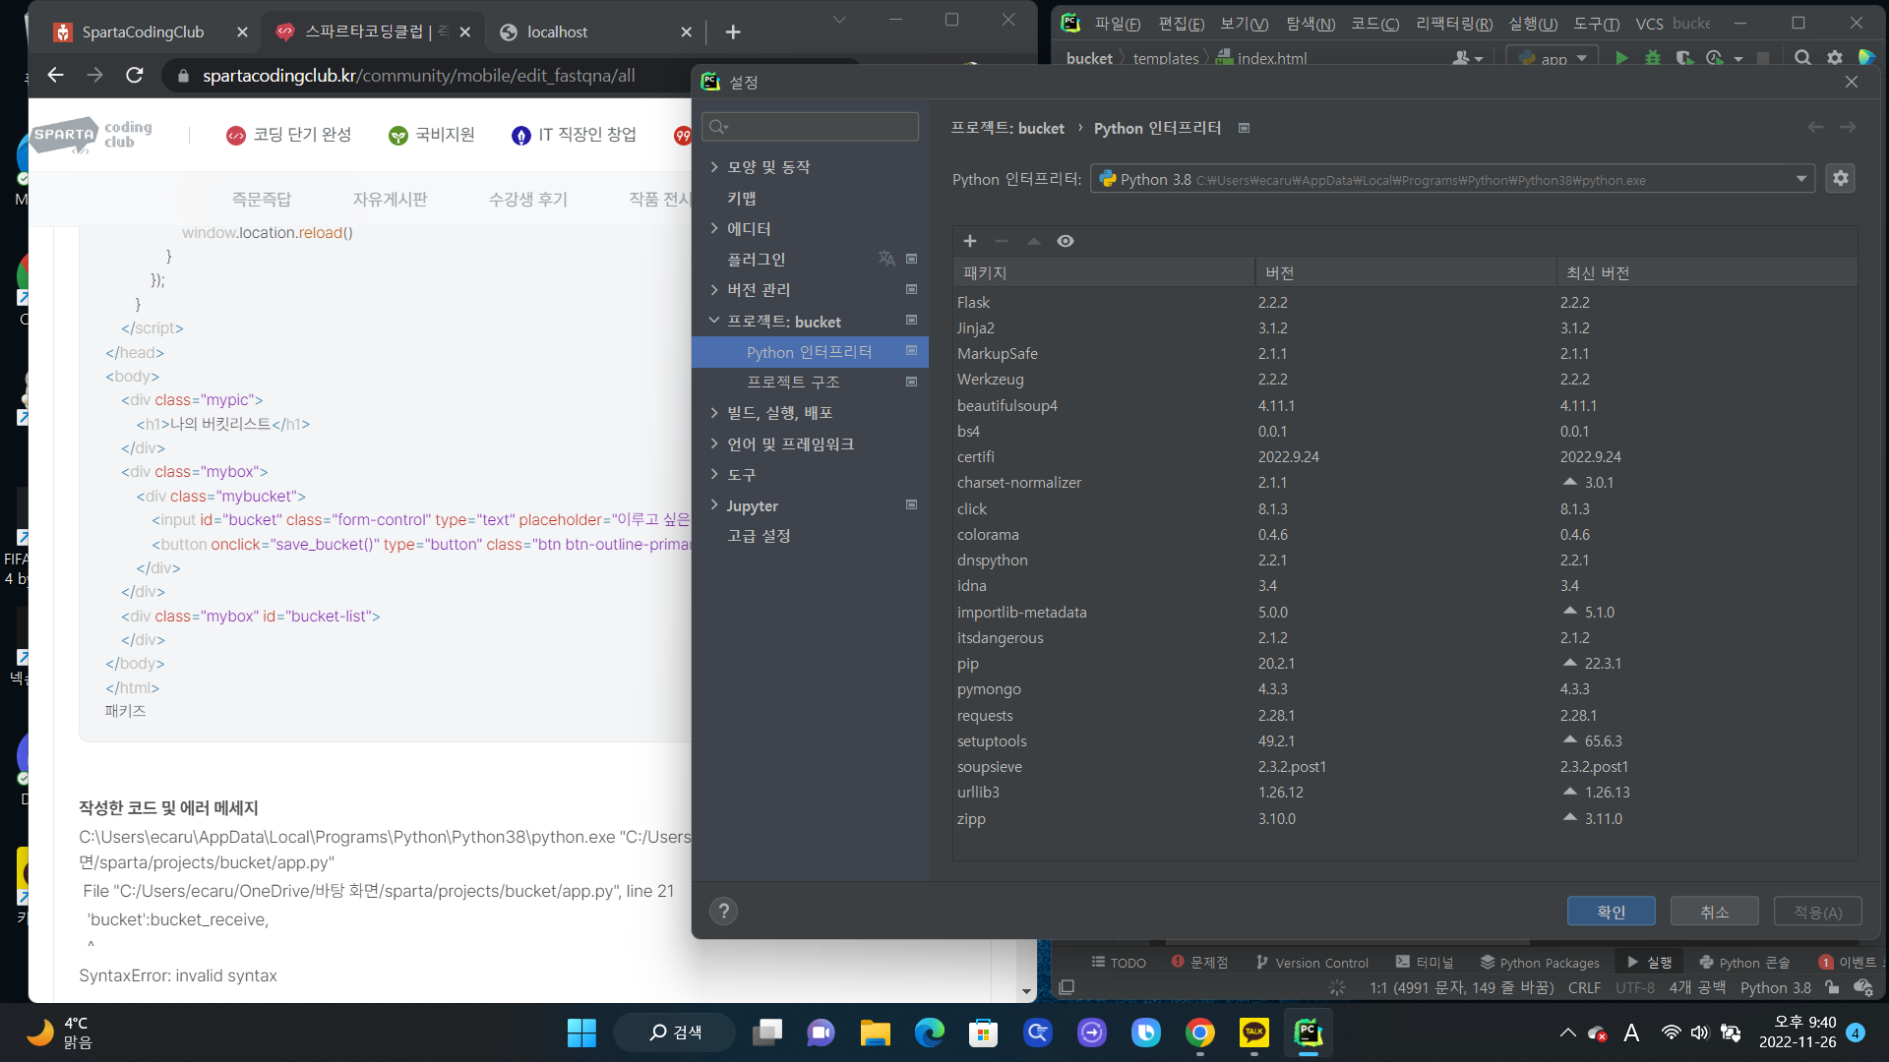This screenshot has width=1889, height=1062.
Task: Expand the 언어 및 프레임워크 node
Action: pyautogui.click(x=714, y=443)
